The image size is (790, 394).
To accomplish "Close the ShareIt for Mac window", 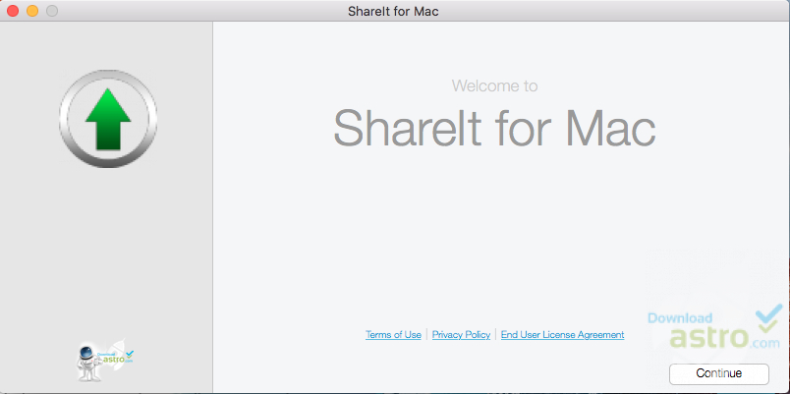I will [13, 11].
